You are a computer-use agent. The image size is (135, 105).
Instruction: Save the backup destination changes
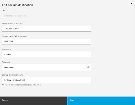[101, 101]
